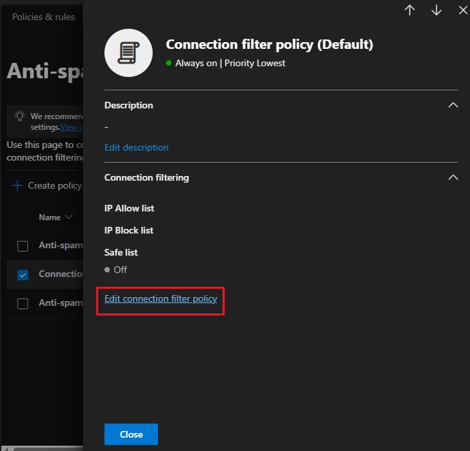Click the plus icon for Create policy
This screenshot has height=451, width=470.
click(x=17, y=185)
